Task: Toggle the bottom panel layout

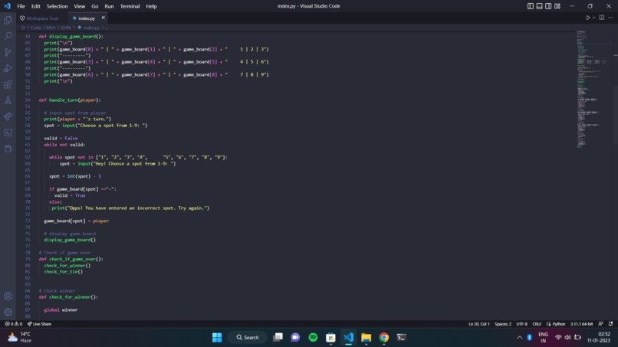Action: tap(540, 6)
